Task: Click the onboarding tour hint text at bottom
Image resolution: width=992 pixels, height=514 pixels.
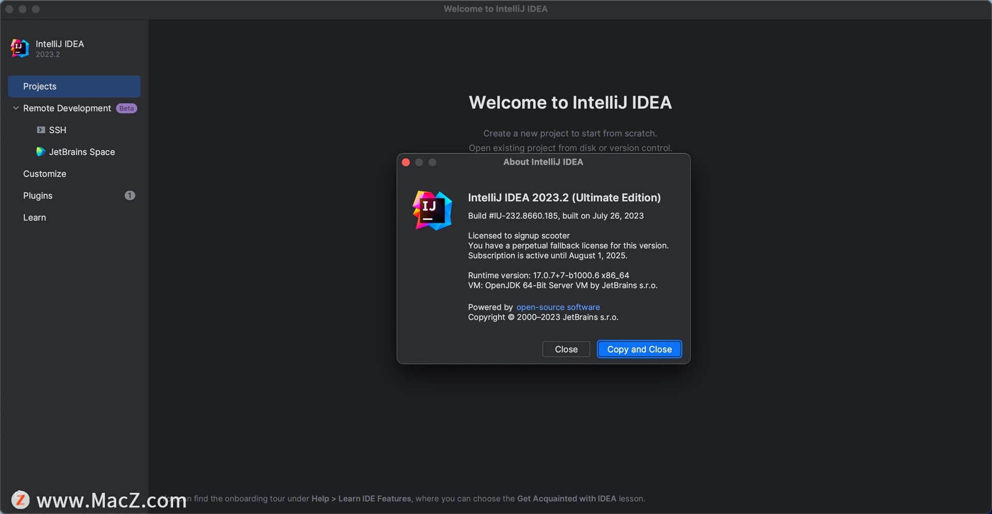Action: 404,499
